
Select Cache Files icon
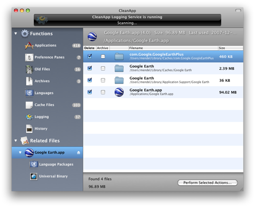(29, 105)
